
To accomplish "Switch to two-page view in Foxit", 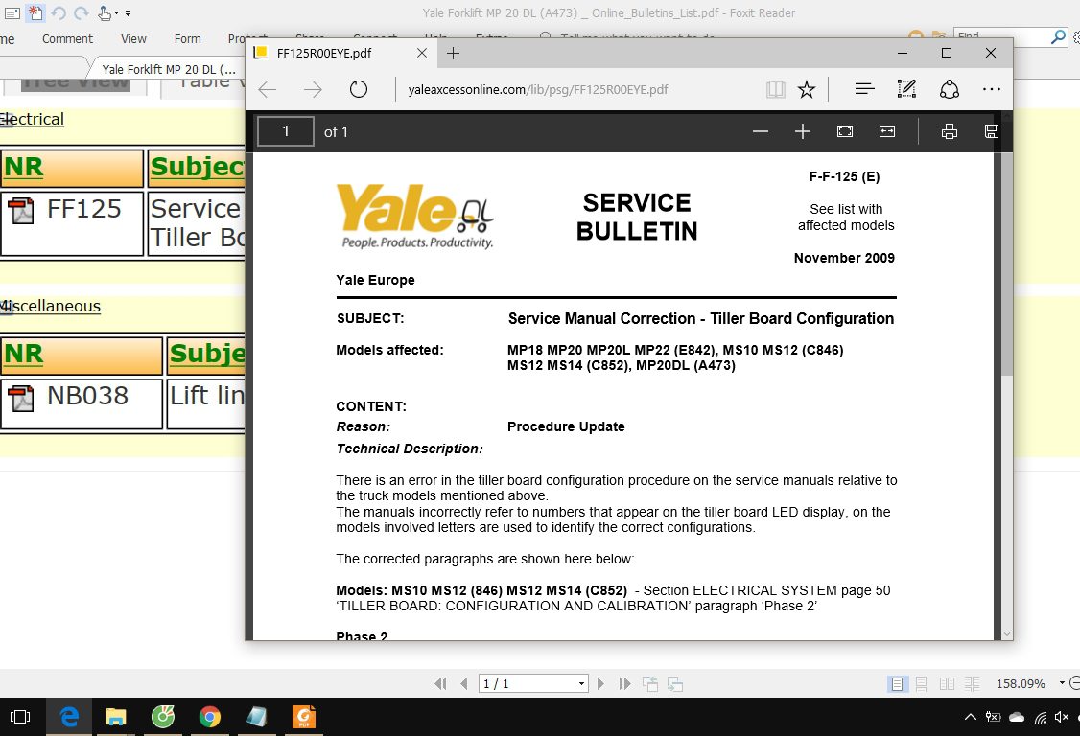I will coord(946,683).
